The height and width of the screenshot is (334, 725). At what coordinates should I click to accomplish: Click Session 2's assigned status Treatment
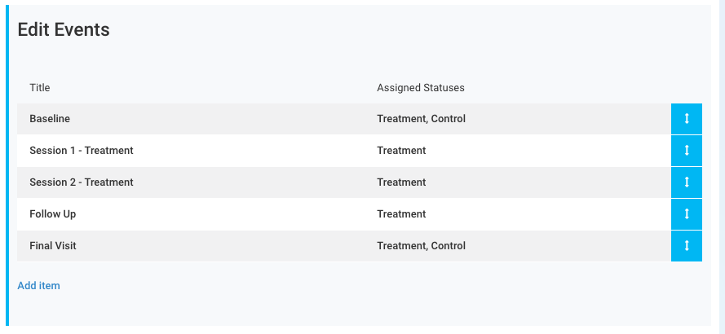click(401, 182)
